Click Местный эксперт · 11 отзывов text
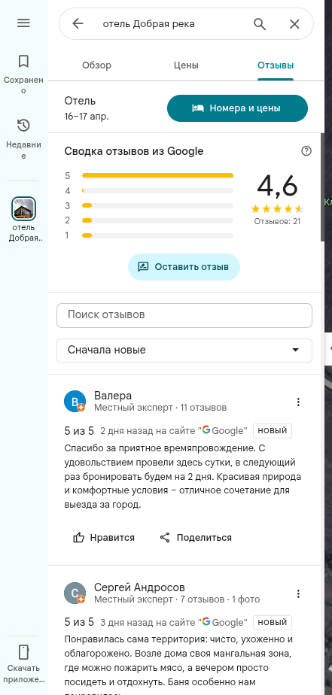The image size is (332, 695). click(160, 408)
